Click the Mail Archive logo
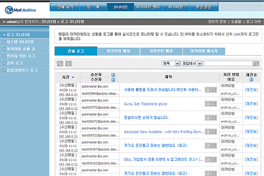The image size is (264, 176). click(23, 8)
